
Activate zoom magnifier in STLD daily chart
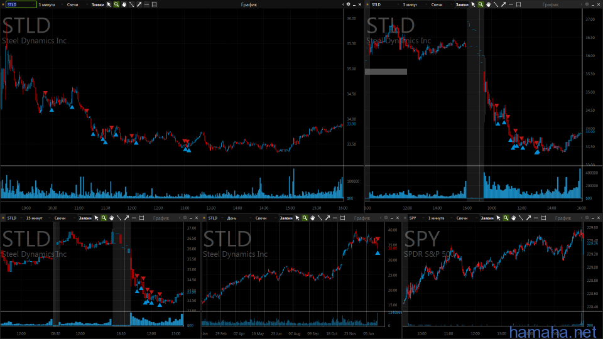coord(305,218)
